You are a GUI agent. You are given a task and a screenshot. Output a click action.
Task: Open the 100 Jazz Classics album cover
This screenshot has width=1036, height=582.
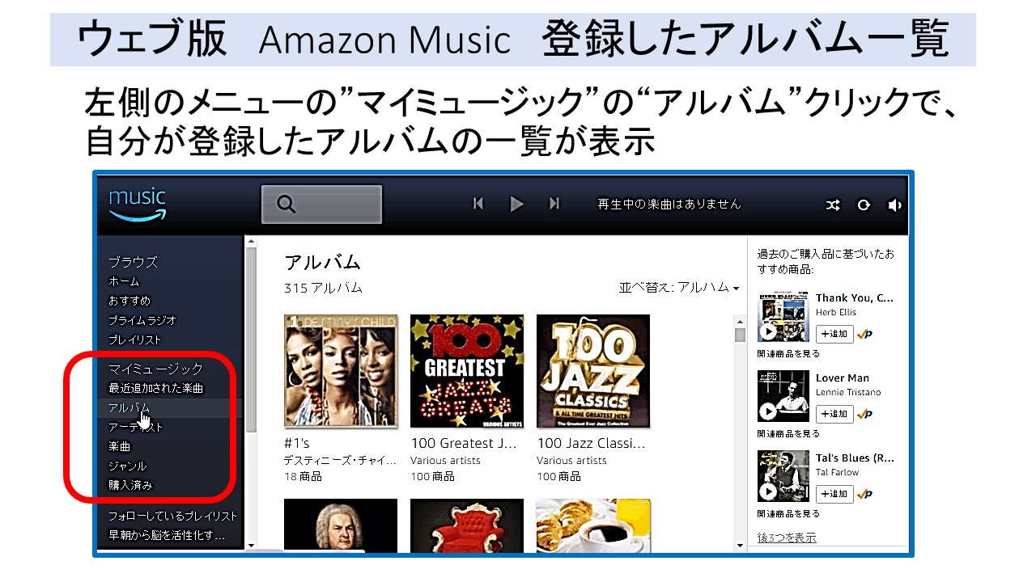click(x=593, y=371)
